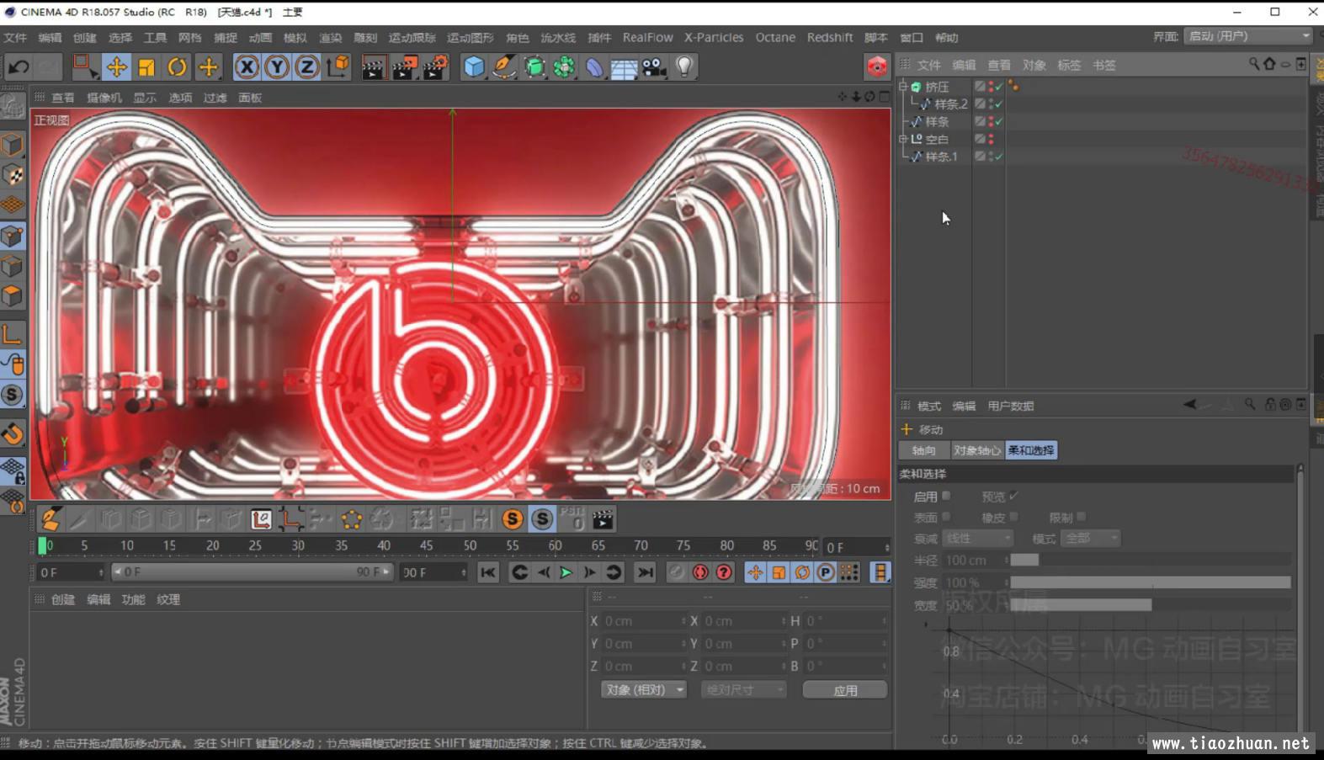Click Render View clapperboard icon
Image resolution: width=1324 pixels, height=760 pixels.
tap(373, 66)
